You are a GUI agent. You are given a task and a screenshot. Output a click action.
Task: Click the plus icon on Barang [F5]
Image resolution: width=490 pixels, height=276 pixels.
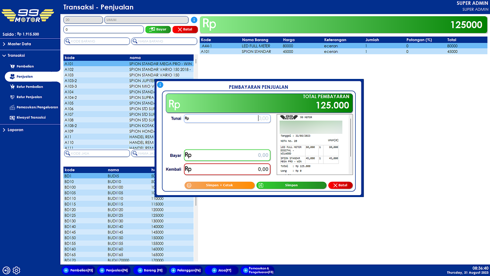140,271
